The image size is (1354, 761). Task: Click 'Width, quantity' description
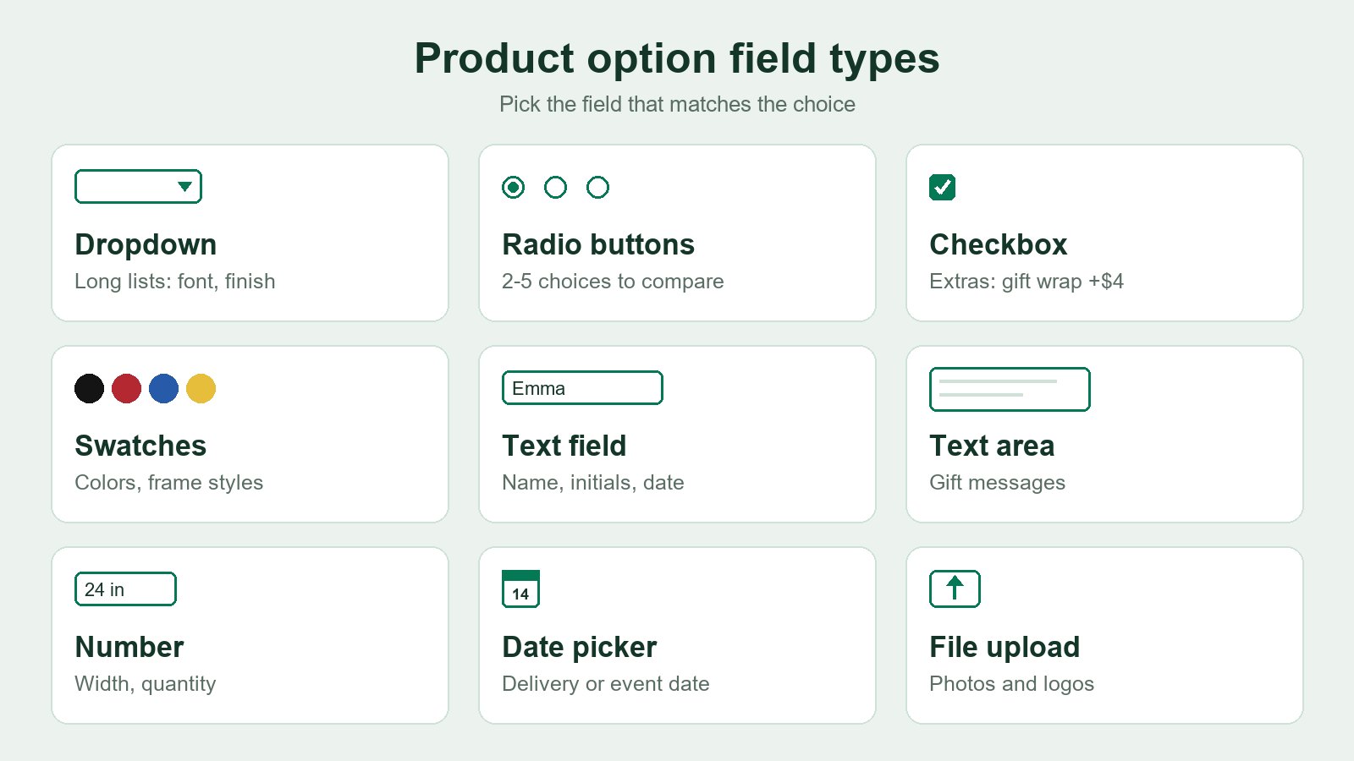click(x=146, y=684)
